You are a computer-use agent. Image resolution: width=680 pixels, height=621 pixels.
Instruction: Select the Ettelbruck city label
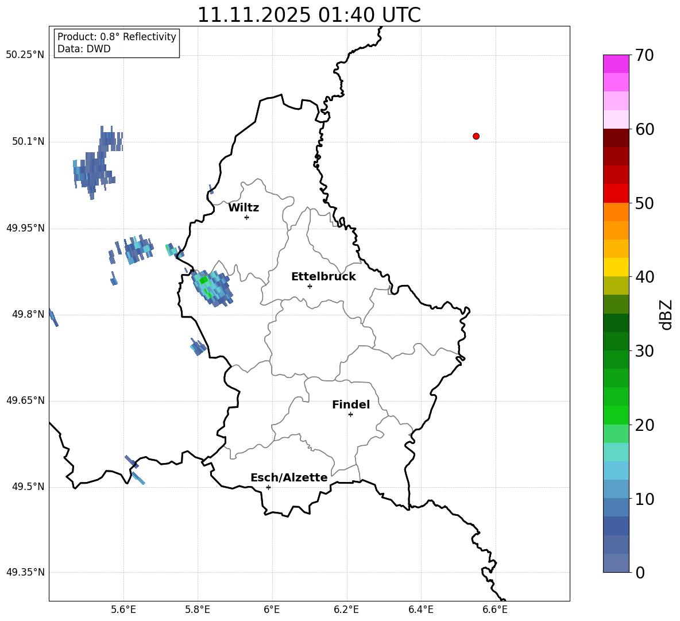pyautogui.click(x=323, y=277)
